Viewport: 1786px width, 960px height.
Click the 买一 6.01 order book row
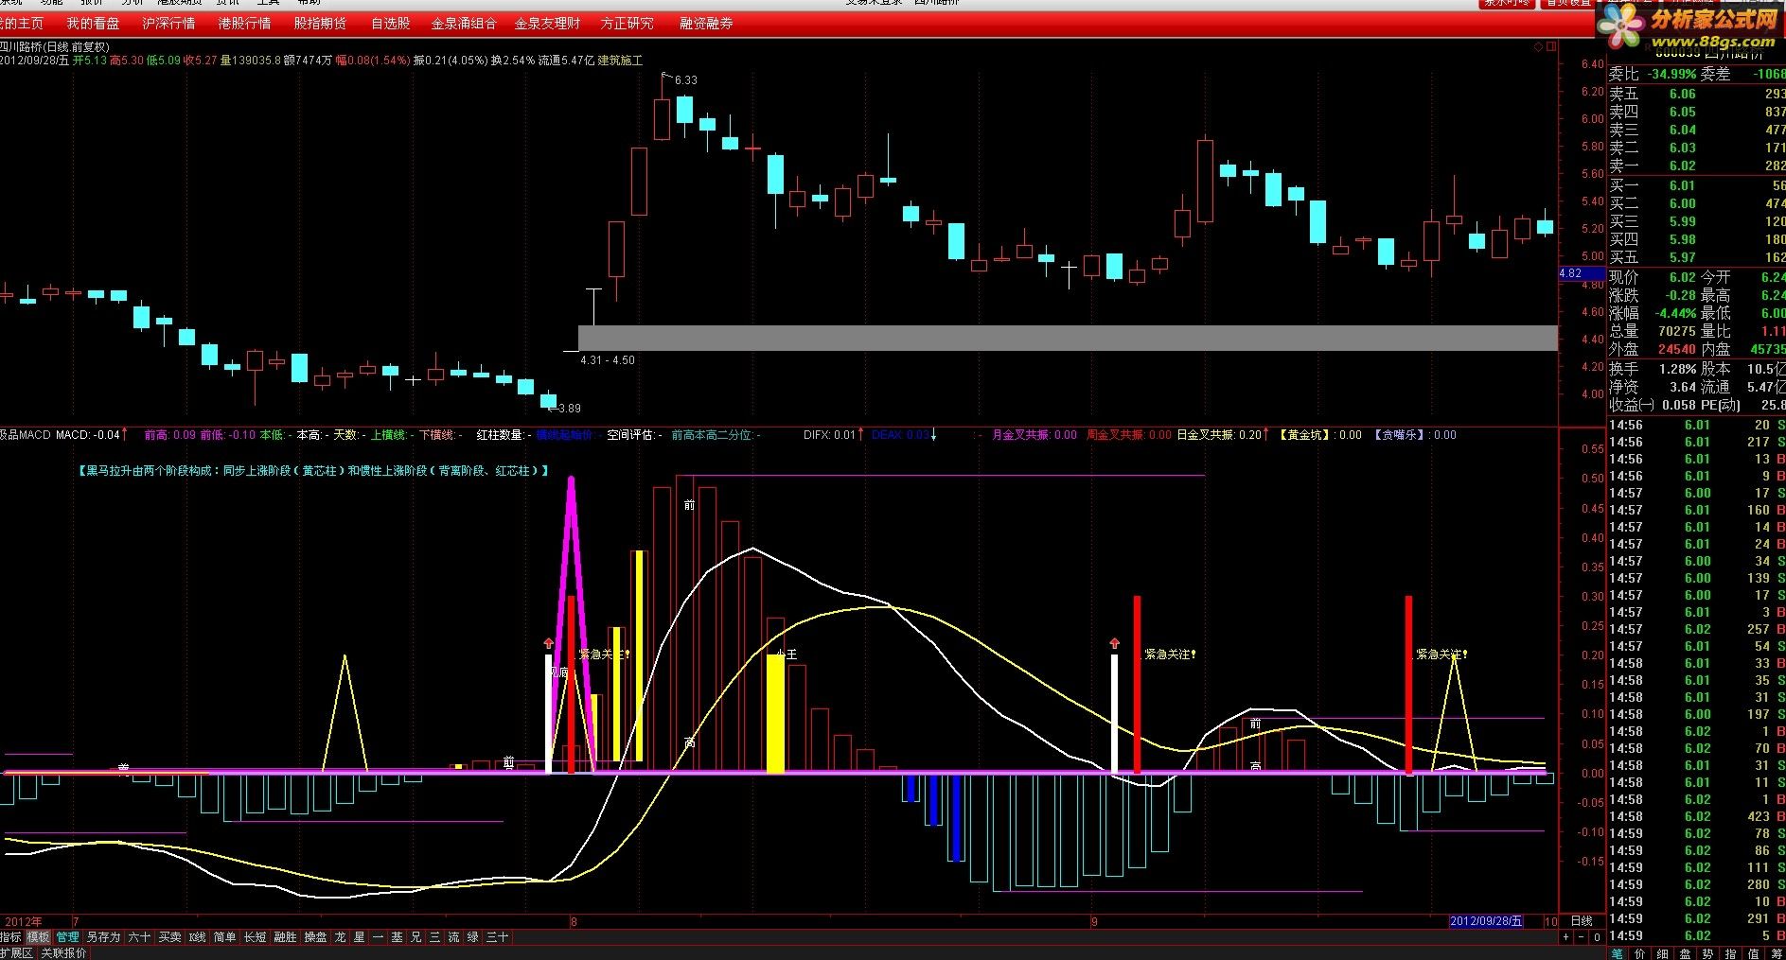tap(1697, 185)
